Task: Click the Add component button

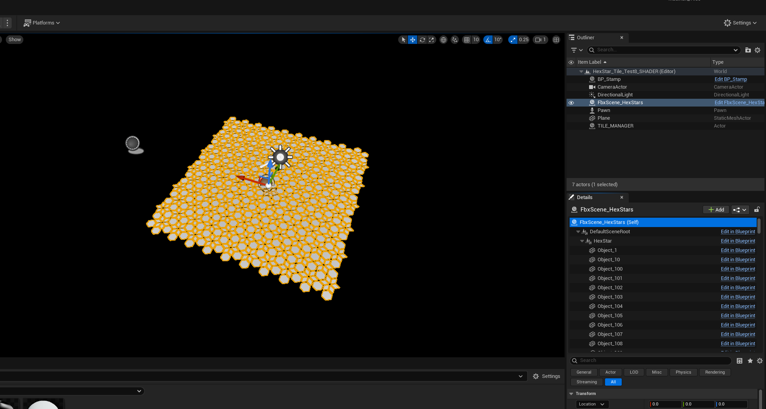Action: (x=716, y=210)
